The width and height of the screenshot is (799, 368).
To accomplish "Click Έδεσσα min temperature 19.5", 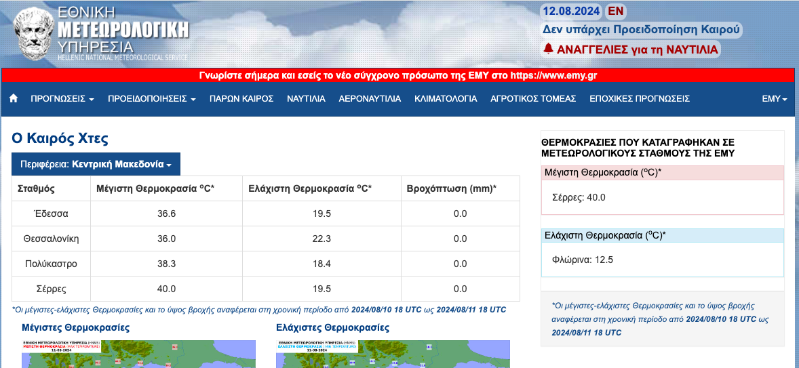I will [x=322, y=213].
